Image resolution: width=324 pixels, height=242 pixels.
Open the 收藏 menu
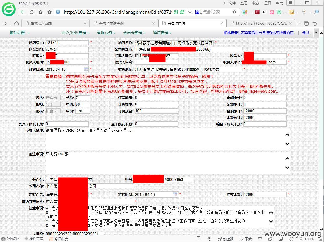(x=256, y=3)
